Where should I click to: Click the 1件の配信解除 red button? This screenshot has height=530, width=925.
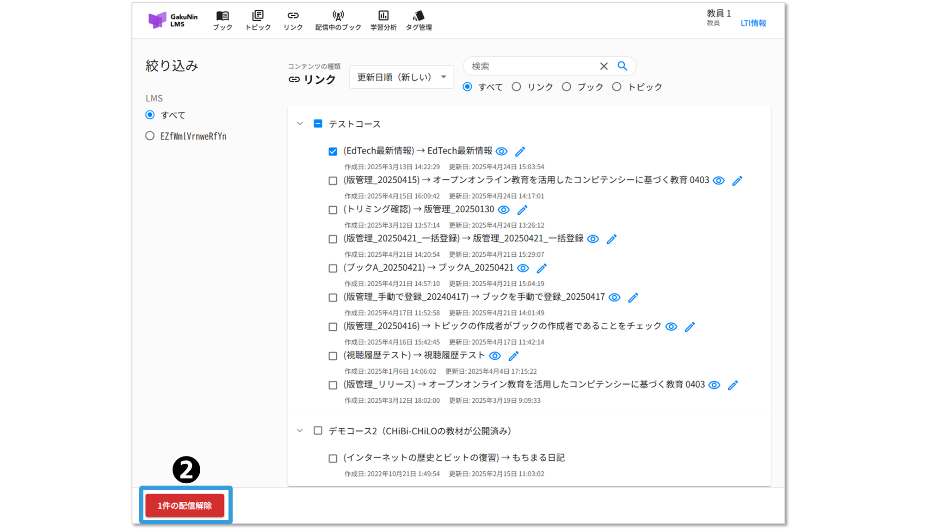(x=185, y=505)
